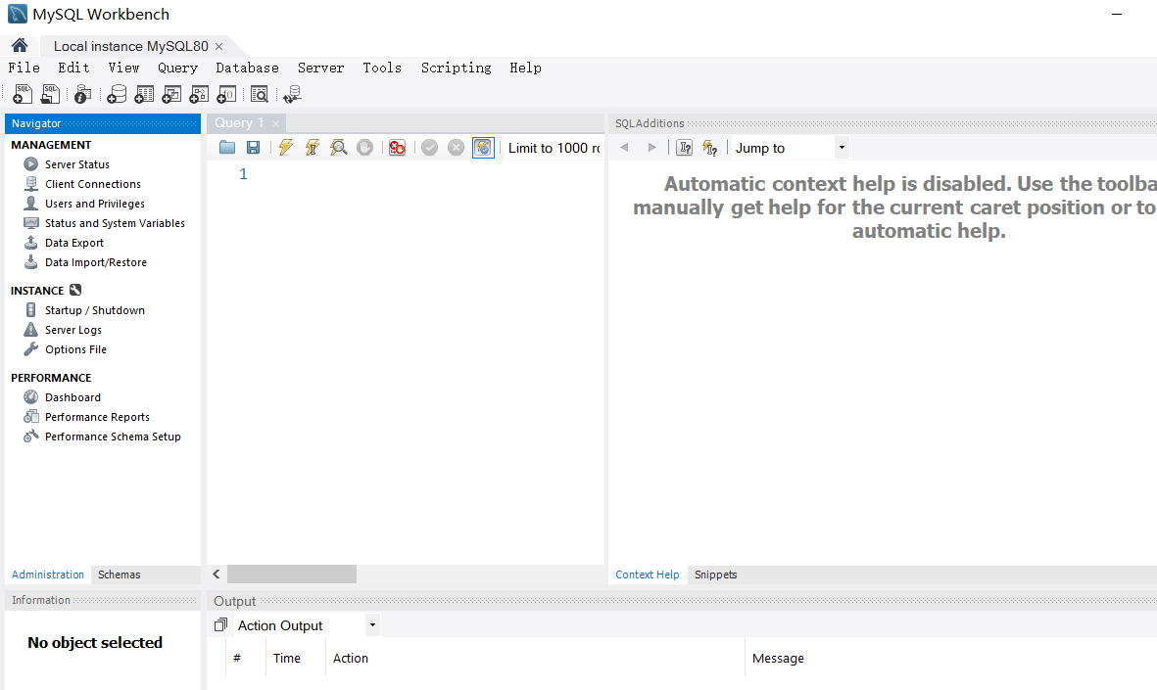Viewport: 1157px width, 690px height.
Task: Close the Local instance MySQL80 tab
Action: [219, 46]
